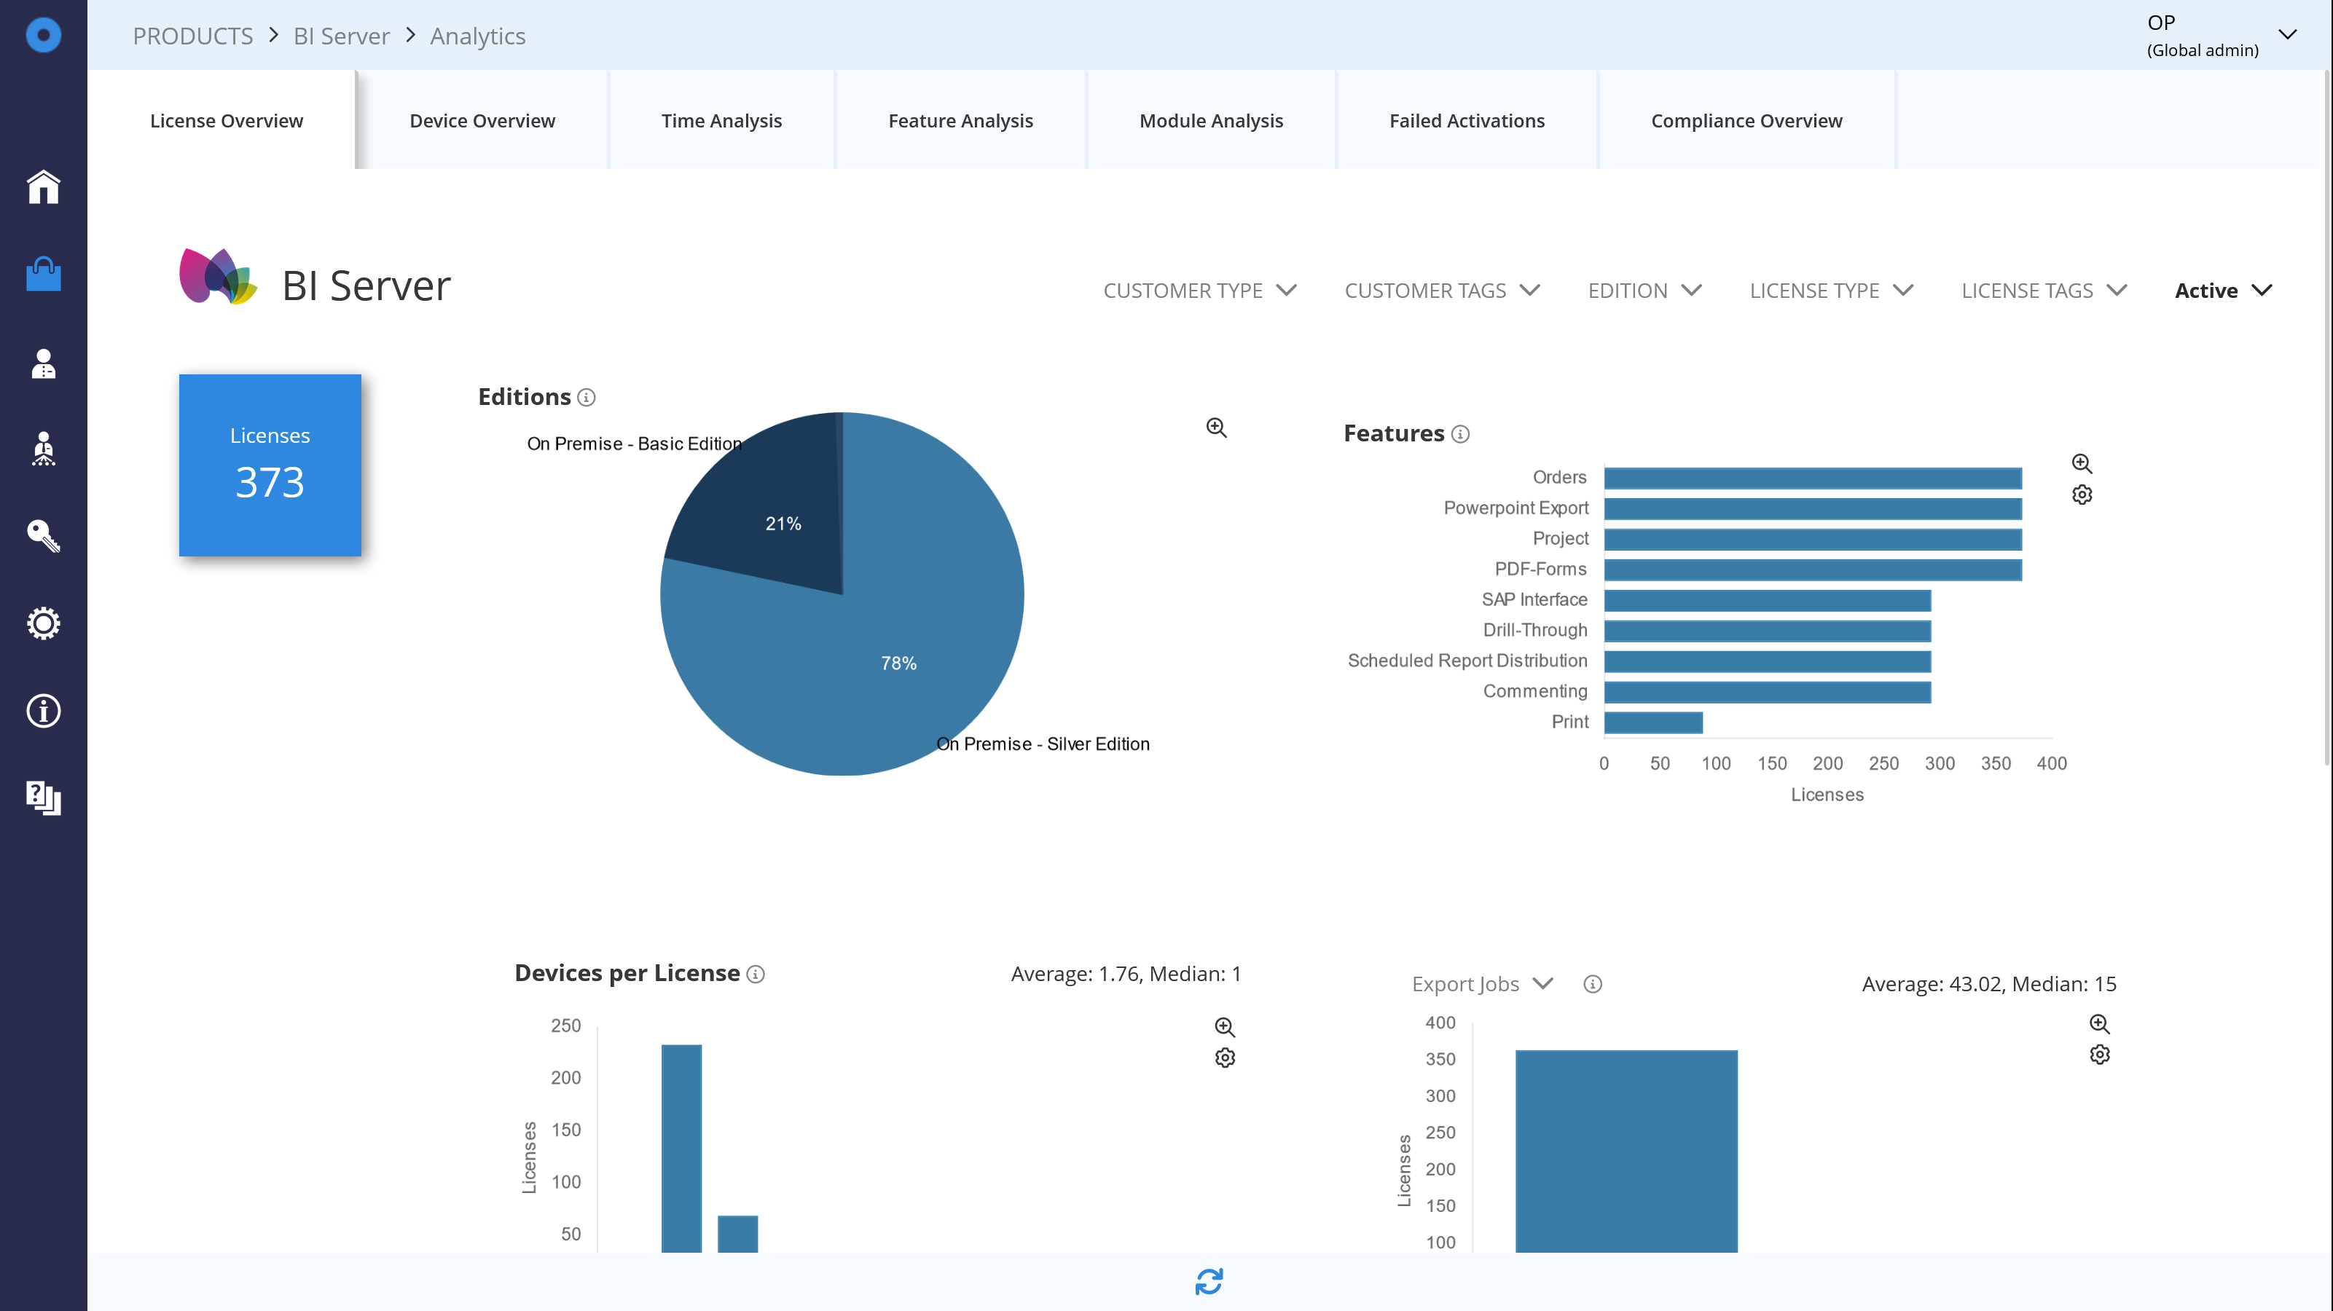The width and height of the screenshot is (2333, 1311).
Task: Click the SAP Interface feature bar
Action: point(1767,600)
